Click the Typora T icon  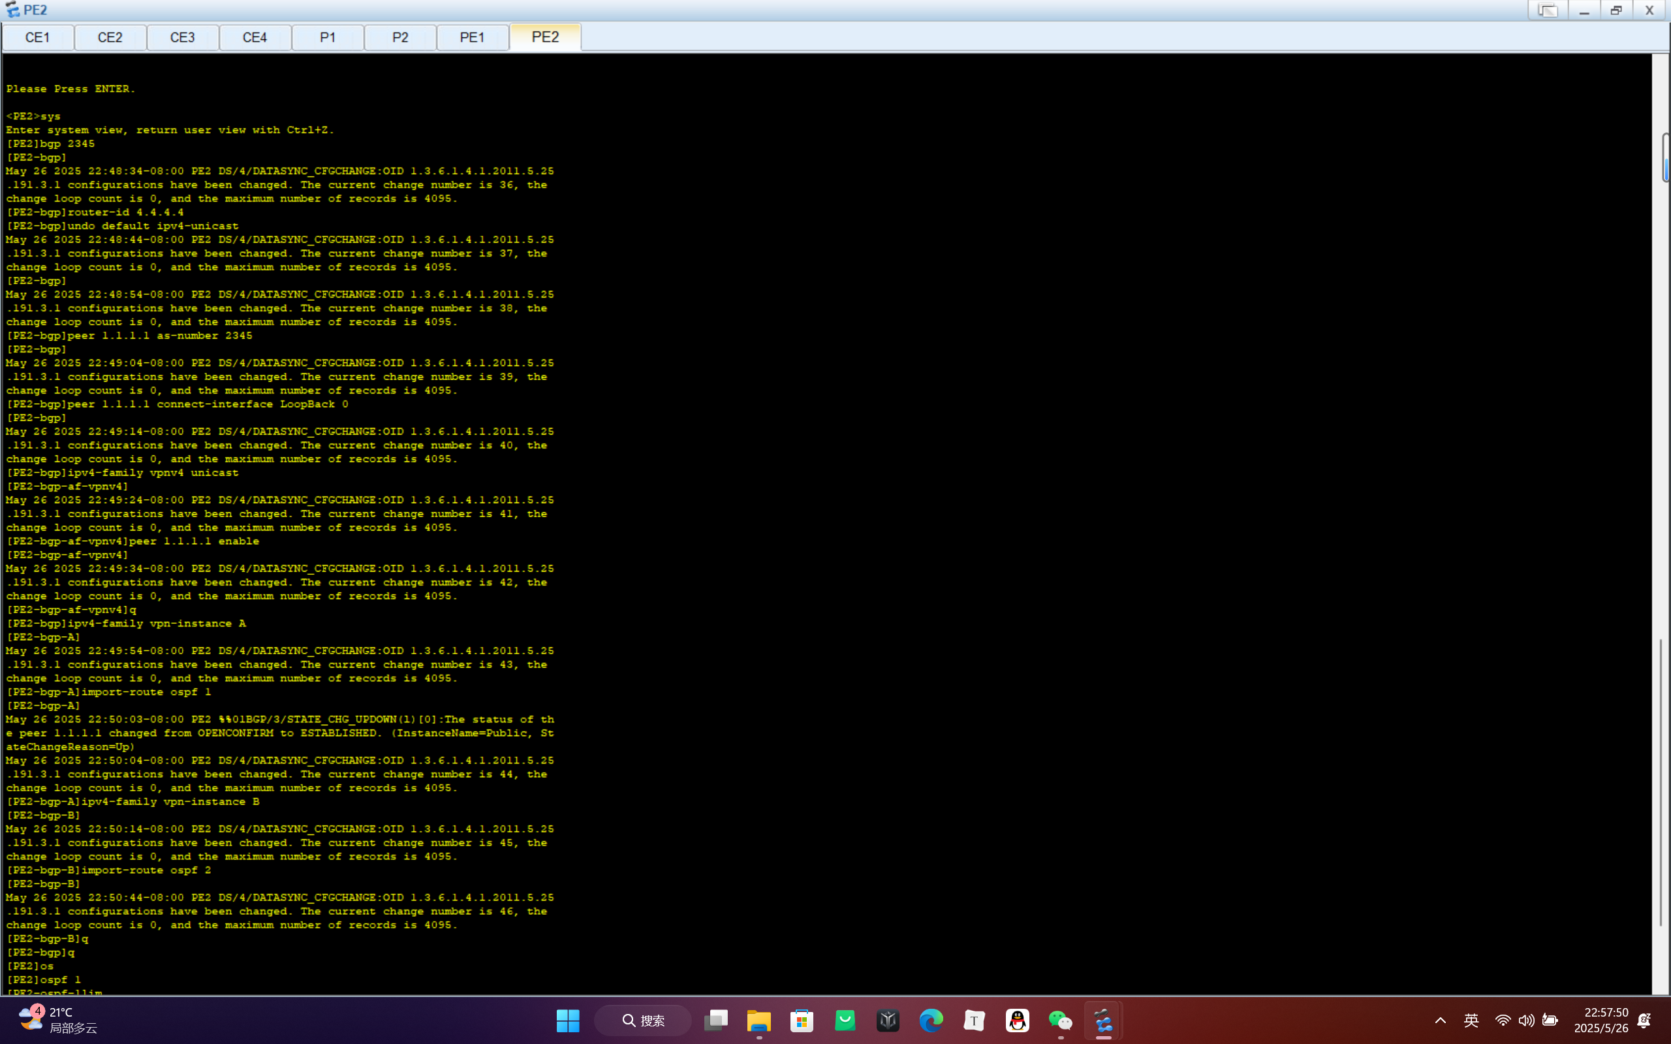(974, 1021)
